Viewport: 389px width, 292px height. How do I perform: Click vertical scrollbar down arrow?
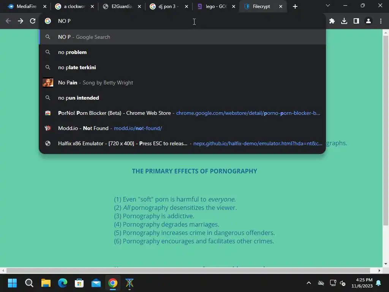386,264
